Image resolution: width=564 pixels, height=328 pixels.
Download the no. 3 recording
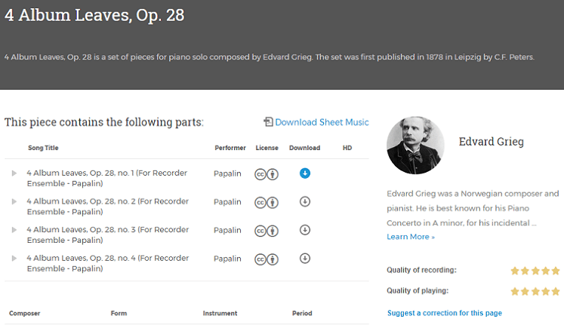coord(305,230)
